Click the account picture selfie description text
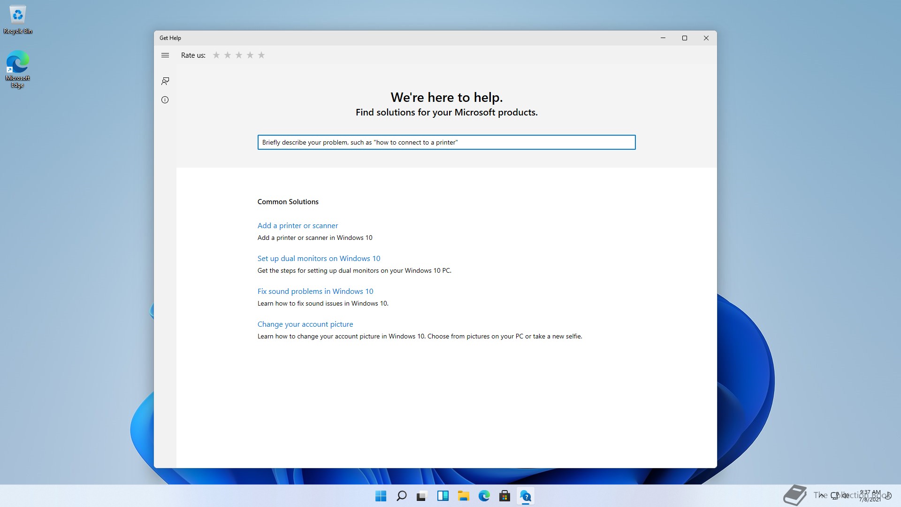This screenshot has width=901, height=507. [x=420, y=337]
